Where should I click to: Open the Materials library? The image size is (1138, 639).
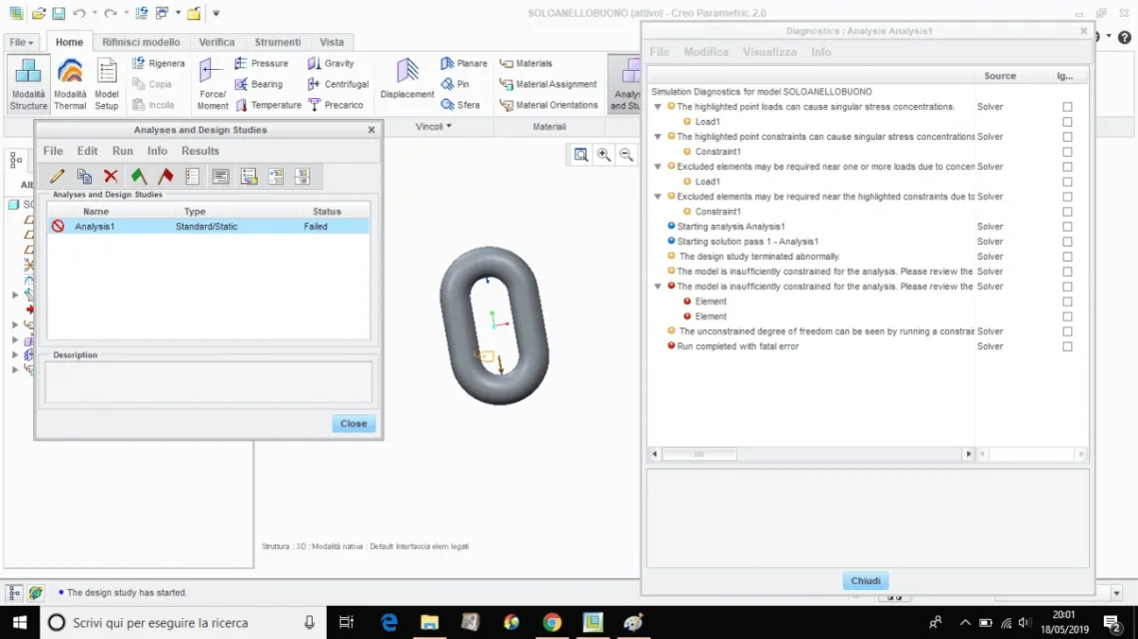pos(527,63)
